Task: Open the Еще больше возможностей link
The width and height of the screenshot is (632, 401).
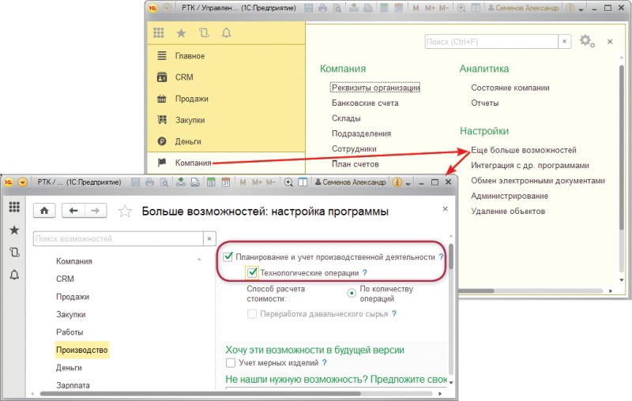Action: pyautogui.click(x=523, y=150)
